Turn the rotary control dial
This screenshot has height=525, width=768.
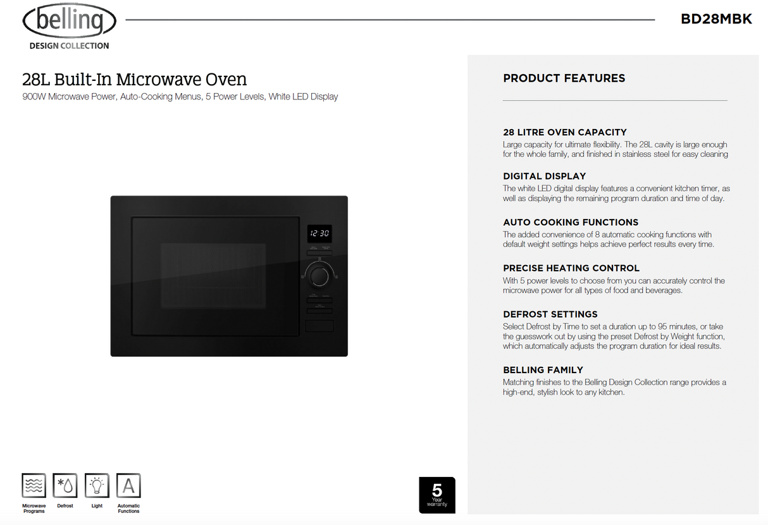click(x=320, y=275)
